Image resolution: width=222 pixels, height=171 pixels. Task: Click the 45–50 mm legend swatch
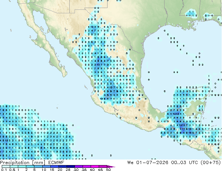coord(103,166)
